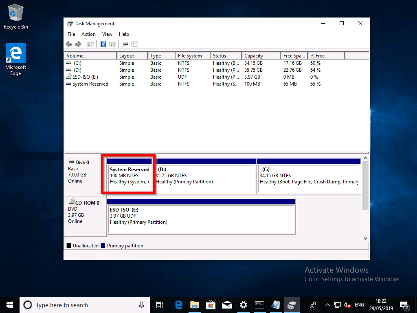Click Show/Hide Action Pane toolbar icon

tap(113, 44)
